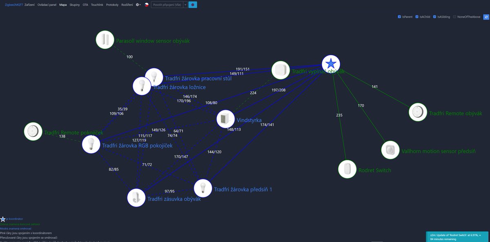Click the Tradfri vypínač obývák label

click(318, 72)
